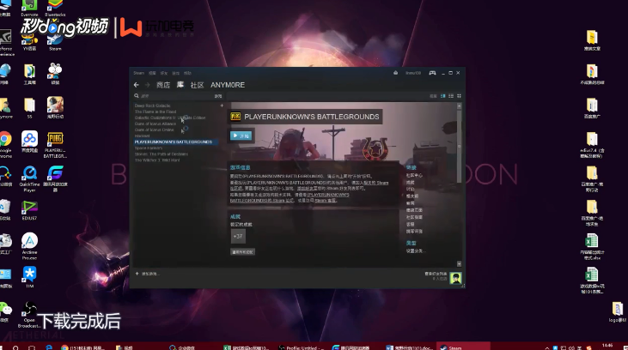Screen dimensions: 628x350
Task: Open the Steam desktop shortcut
Action: point(55,42)
